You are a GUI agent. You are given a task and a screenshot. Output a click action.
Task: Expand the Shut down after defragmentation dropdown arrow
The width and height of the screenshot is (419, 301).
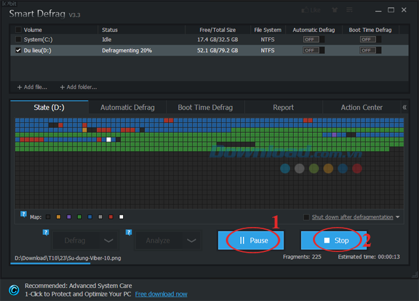(397, 217)
